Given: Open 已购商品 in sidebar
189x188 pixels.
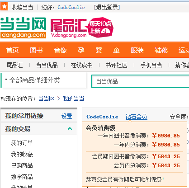Looking at the screenshot, I should pyautogui.click(x=22, y=165).
